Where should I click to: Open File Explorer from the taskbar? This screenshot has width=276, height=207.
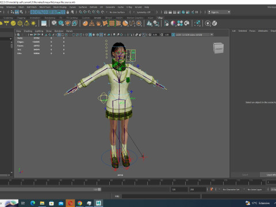pyautogui.click(x=42, y=203)
